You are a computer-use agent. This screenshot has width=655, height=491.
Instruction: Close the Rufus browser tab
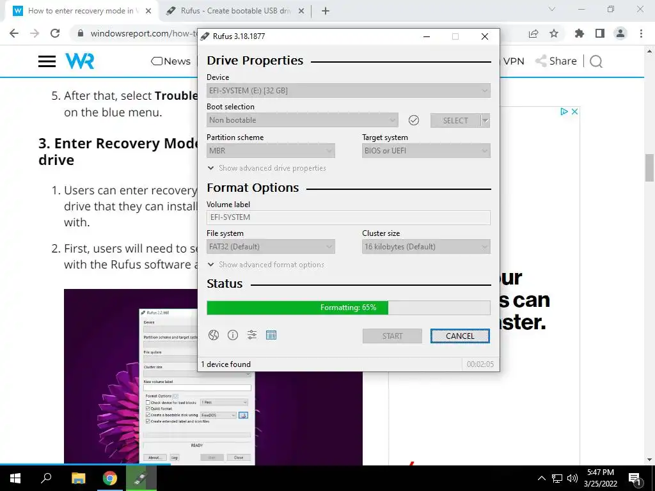301,12
